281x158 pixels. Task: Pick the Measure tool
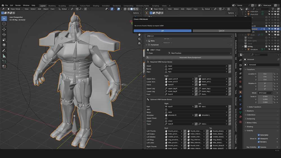[4, 56]
